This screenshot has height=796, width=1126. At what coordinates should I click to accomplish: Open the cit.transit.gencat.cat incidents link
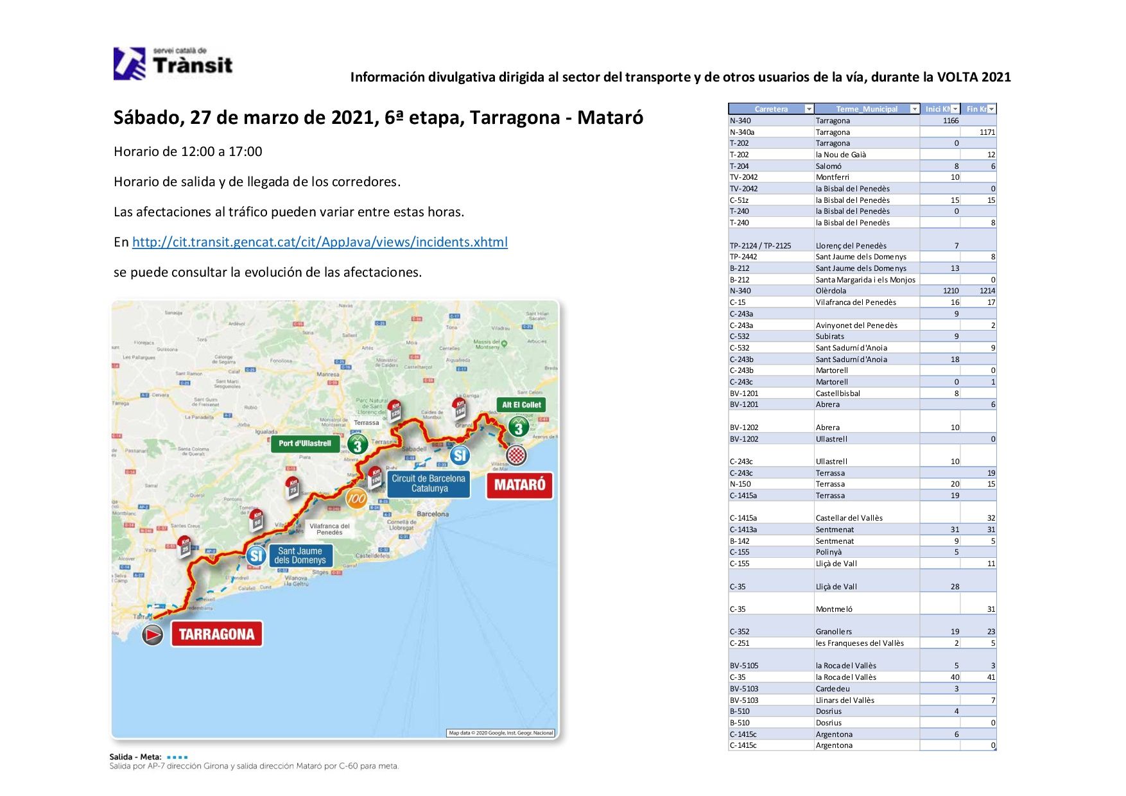pyautogui.click(x=320, y=242)
